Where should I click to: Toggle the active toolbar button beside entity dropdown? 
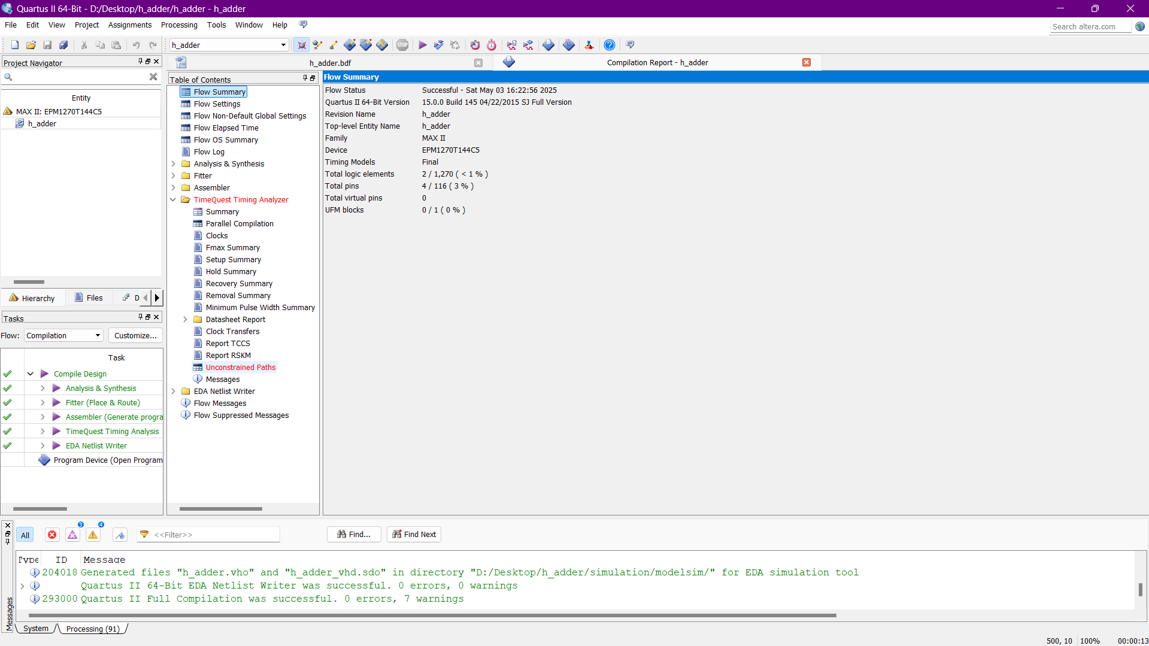301,45
